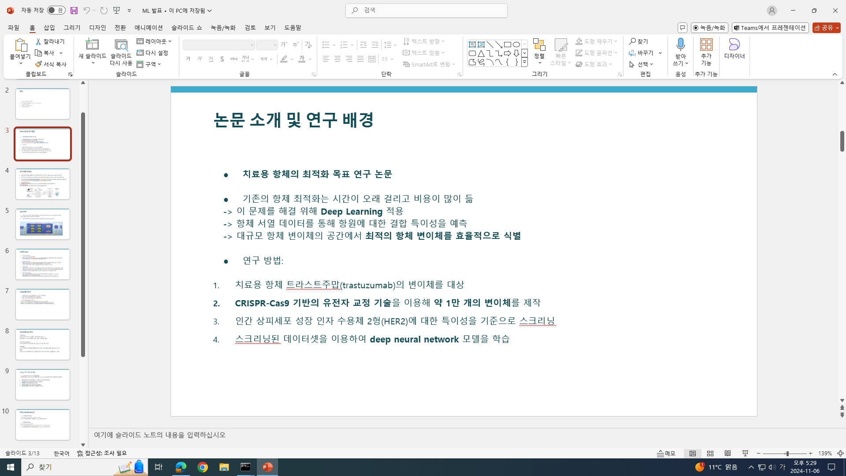The width and height of the screenshot is (846, 476).
Task: Toggle the Notes (메모) pane button
Action: click(x=666, y=454)
